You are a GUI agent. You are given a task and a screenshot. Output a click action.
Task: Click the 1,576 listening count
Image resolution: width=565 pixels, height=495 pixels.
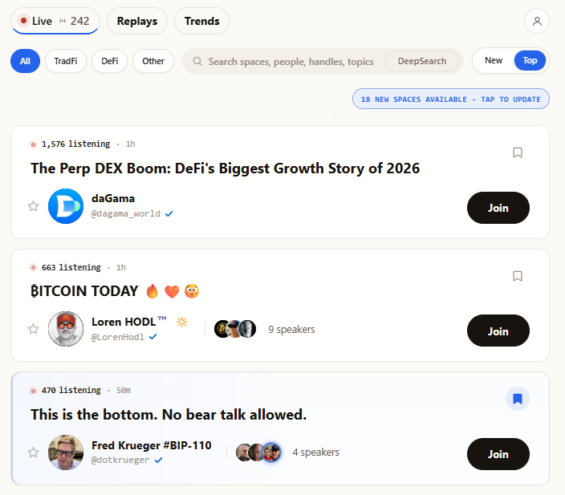point(75,144)
